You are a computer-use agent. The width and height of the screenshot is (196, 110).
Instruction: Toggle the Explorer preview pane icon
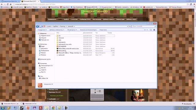[x=151, y=30]
